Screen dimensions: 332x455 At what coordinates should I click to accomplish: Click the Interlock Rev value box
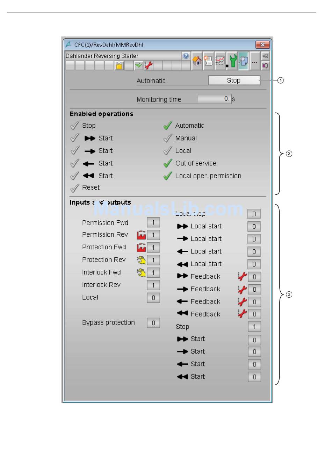[x=153, y=285]
